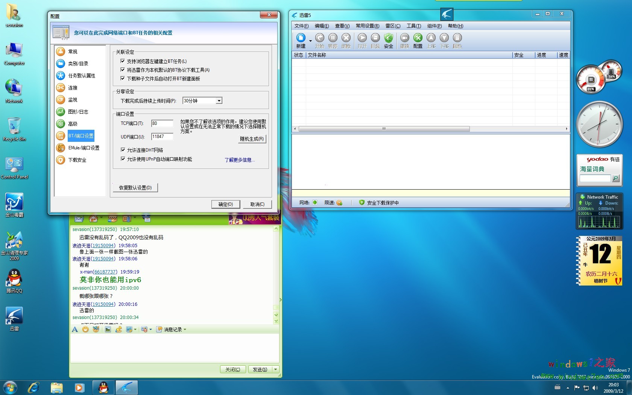Toggle 允许使用UPnP自动端口映射功能 checkbox

(123, 159)
